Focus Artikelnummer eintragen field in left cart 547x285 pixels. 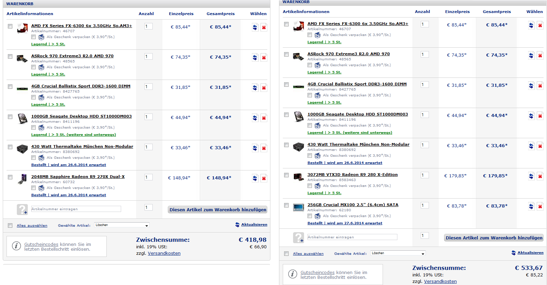(x=76, y=209)
